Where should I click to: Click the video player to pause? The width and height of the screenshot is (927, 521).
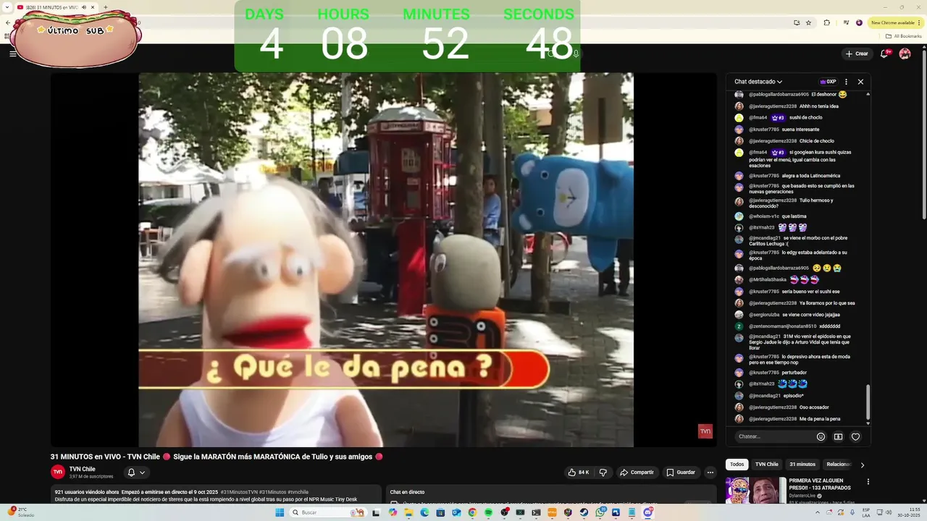[x=385, y=259]
